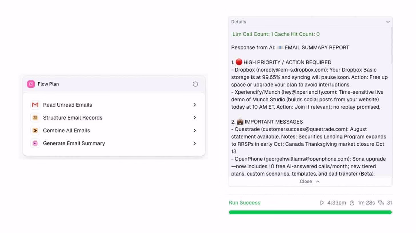Viewport: 416px width, 233px height.
Task: Click the Close button below the response
Action: [x=310, y=181]
